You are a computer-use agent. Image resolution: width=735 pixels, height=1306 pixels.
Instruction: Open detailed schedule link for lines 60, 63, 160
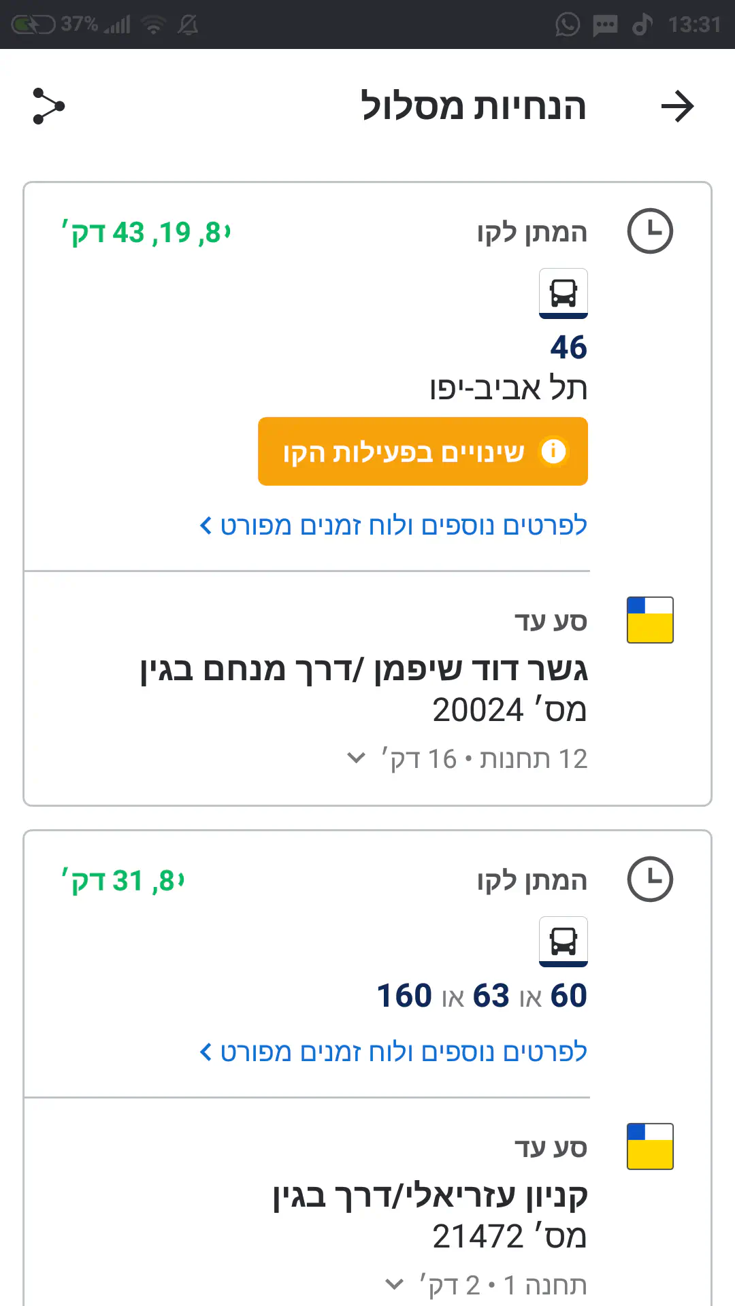coord(393,1052)
